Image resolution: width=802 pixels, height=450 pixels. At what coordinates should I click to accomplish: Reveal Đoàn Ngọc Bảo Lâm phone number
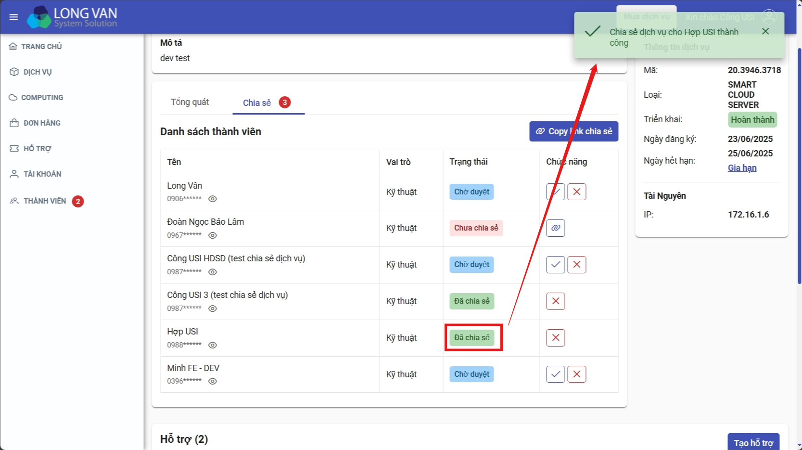[x=213, y=235]
